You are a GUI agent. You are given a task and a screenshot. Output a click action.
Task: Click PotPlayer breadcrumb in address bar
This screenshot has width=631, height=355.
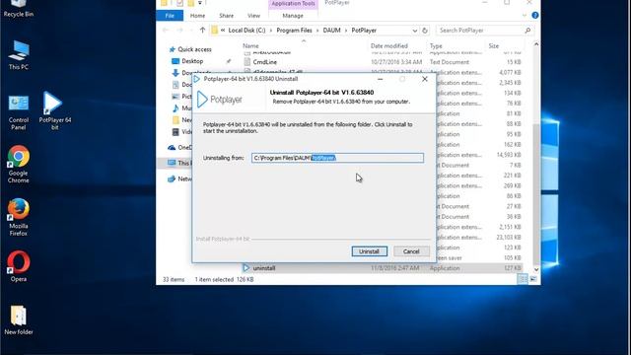364,31
